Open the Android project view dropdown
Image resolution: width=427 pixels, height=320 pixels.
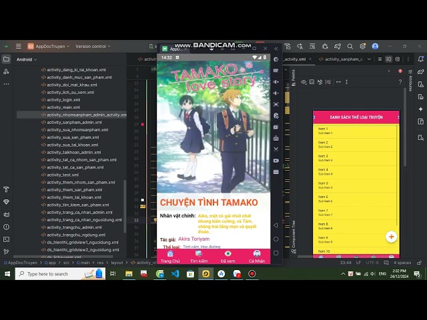[x=27, y=59]
